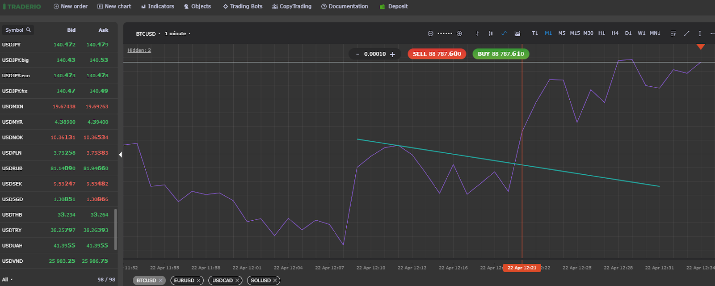Activate the D1 timeframe
The width and height of the screenshot is (715, 286).
tap(628, 33)
